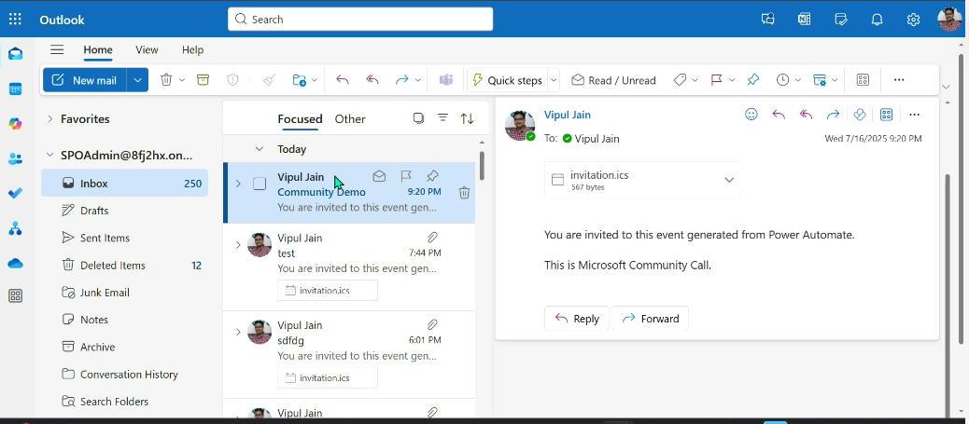969x424 pixels.
Task: Open the Delete options dropdown arrow
Action: tap(182, 80)
